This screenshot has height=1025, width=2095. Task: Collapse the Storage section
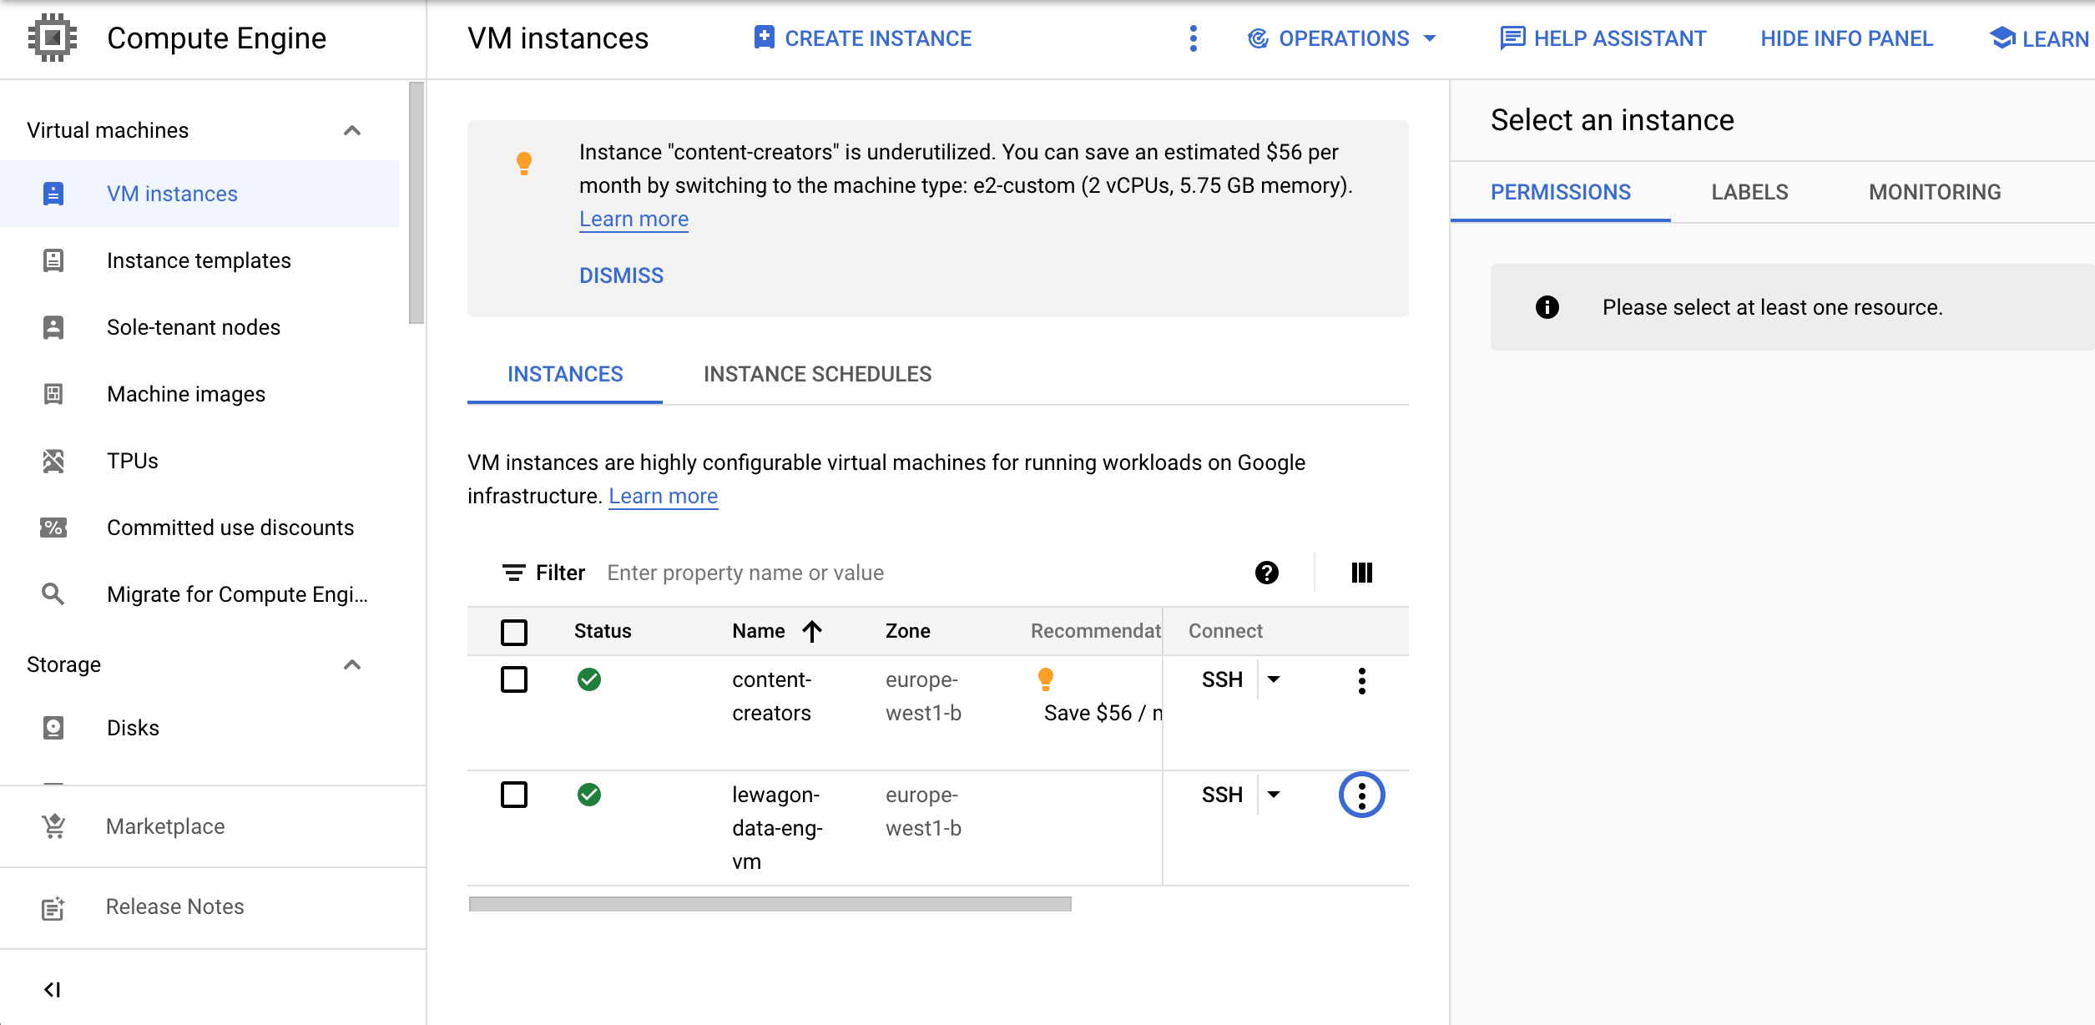point(352,664)
